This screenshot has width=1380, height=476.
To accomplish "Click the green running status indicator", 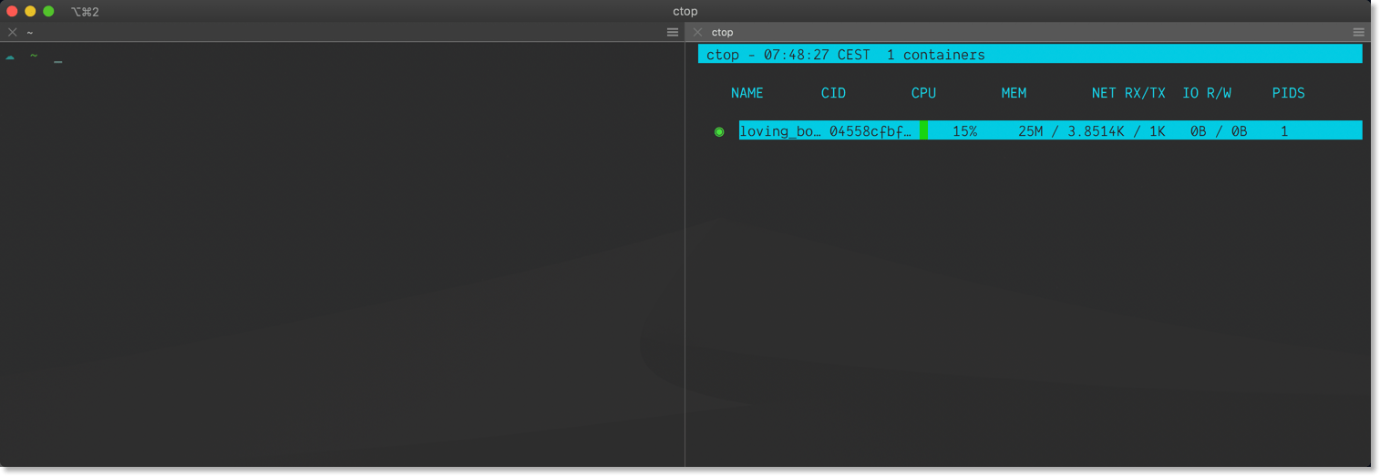I will click(719, 132).
